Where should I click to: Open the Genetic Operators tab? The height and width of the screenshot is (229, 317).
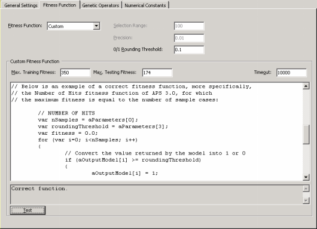[100, 5]
